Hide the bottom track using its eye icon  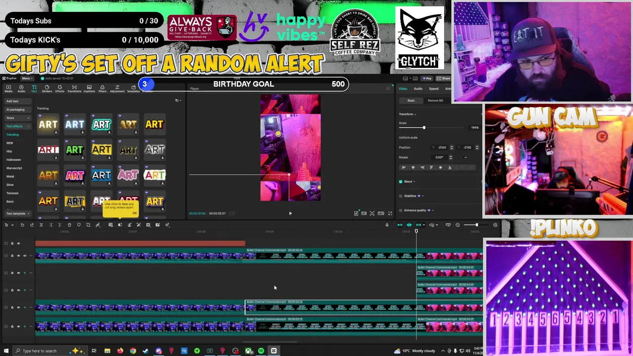coord(18,326)
